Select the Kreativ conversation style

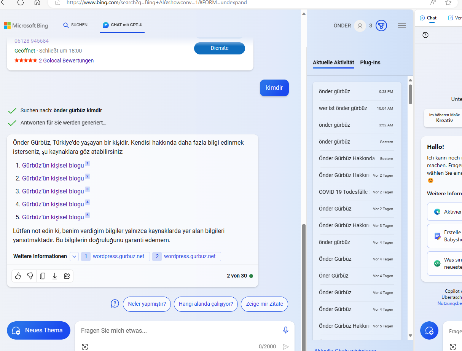(x=443, y=118)
